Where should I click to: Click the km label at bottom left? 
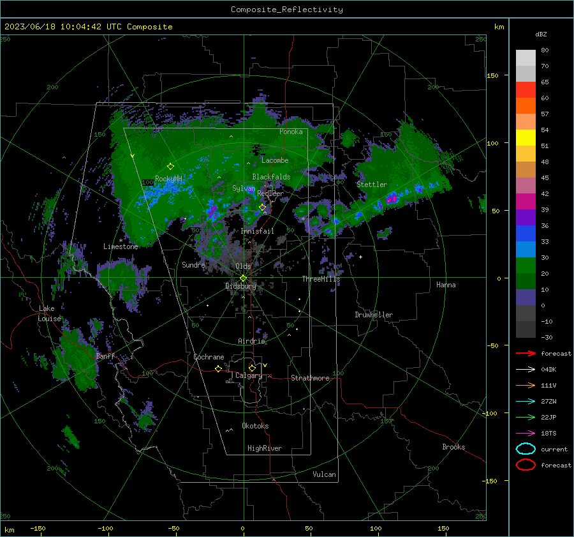tap(9, 530)
